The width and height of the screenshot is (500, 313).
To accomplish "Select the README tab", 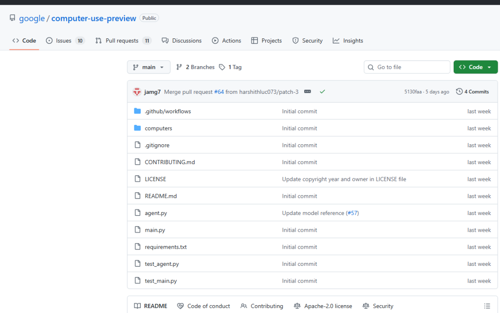I will point(150,306).
